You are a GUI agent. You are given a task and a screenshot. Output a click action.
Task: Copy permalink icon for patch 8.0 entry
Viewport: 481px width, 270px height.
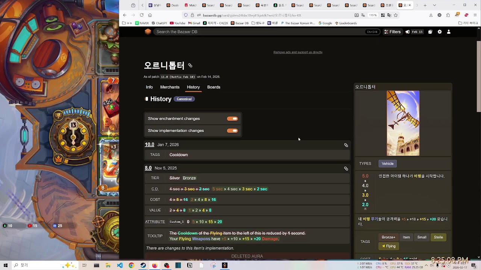pos(346,168)
